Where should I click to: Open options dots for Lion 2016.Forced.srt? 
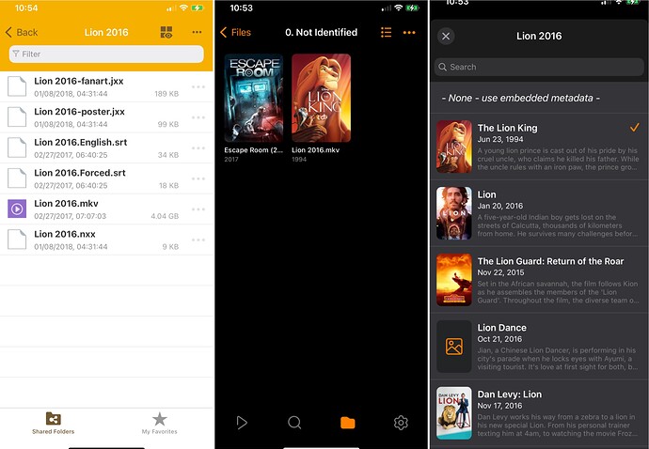point(198,178)
